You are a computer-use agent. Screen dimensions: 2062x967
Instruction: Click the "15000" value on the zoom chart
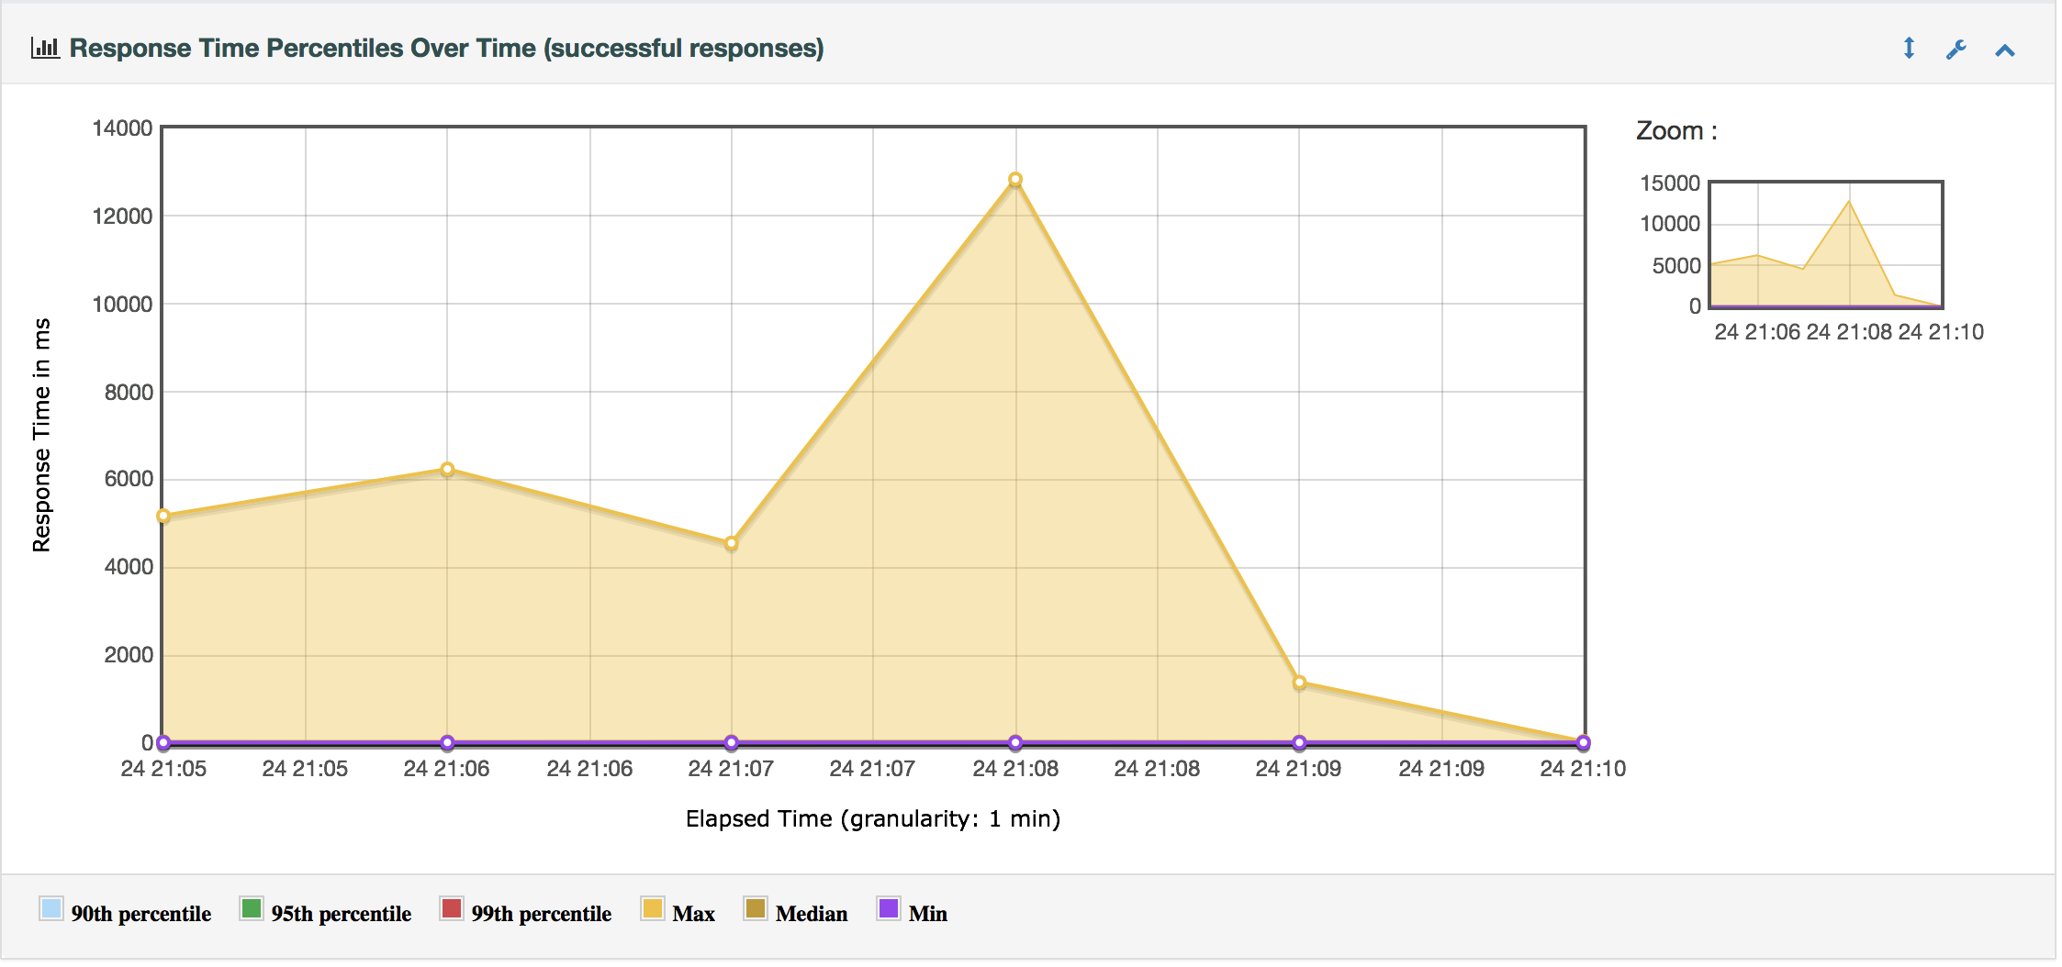click(1670, 183)
